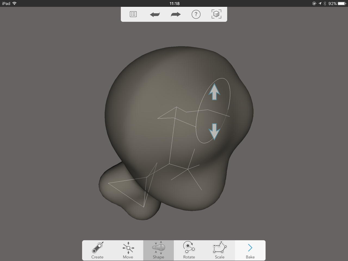
Task: Tap the orientation lock status icon
Action: pyautogui.click(x=314, y=4)
